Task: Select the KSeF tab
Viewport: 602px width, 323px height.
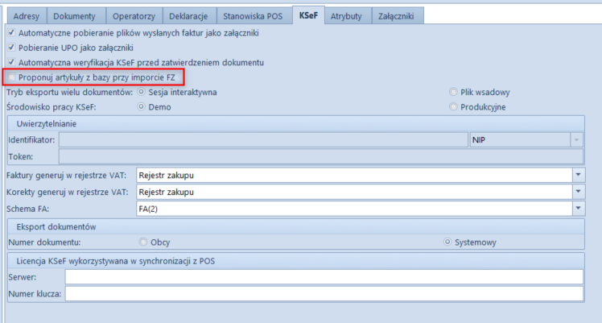Action: [309, 15]
